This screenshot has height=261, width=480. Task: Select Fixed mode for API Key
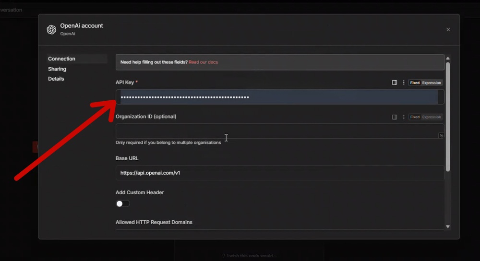point(415,83)
